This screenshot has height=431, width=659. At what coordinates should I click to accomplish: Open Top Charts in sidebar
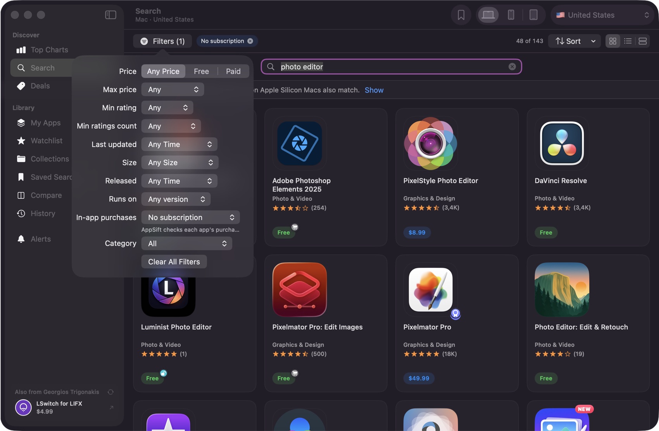tap(43, 50)
